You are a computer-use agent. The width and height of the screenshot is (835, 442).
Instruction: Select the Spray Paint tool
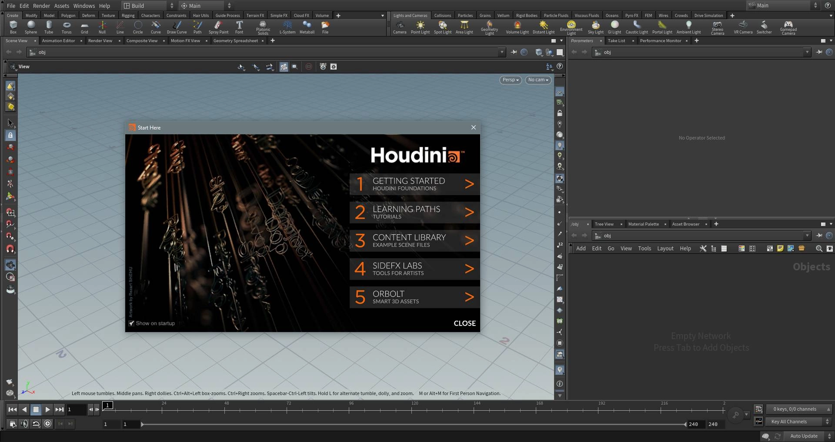click(x=218, y=27)
